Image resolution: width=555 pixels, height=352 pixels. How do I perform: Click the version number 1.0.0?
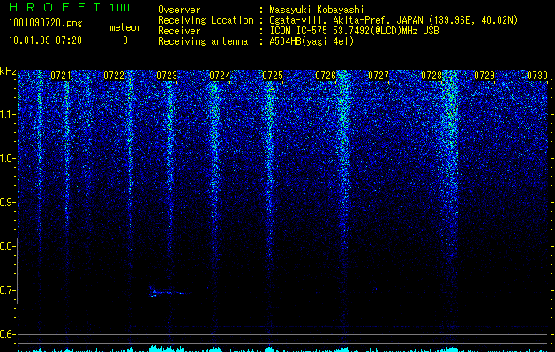(x=119, y=7)
